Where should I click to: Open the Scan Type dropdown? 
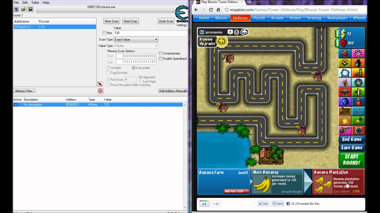point(136,39)
